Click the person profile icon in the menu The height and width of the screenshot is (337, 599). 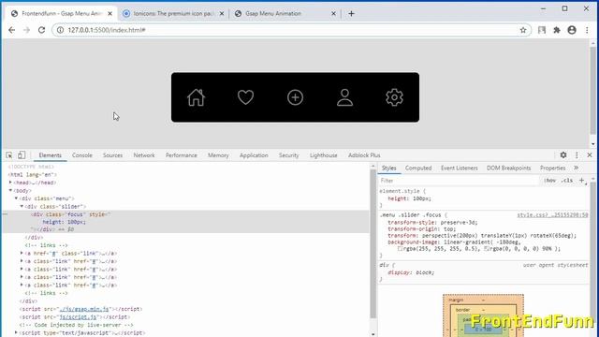pos(345,97)
